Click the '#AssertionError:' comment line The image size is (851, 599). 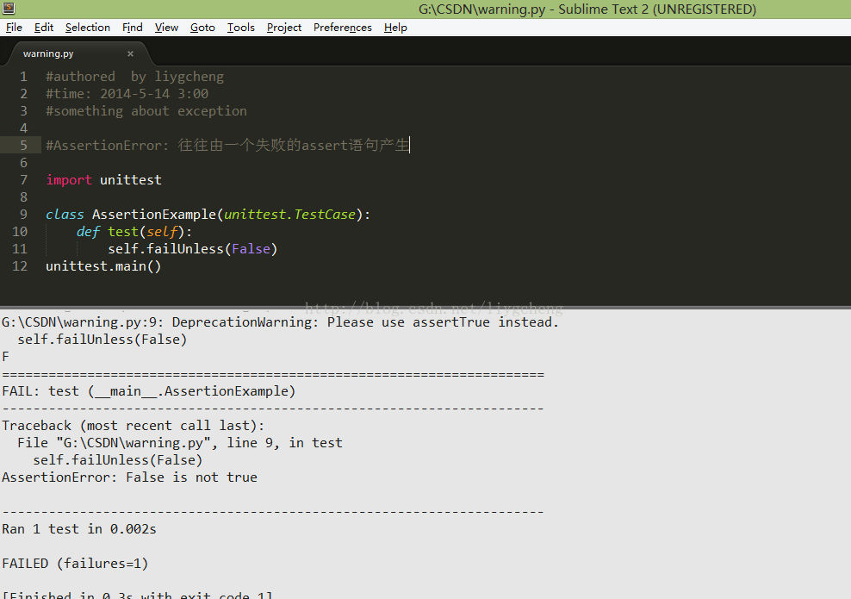pyautogui.click(x=227, y=146)
